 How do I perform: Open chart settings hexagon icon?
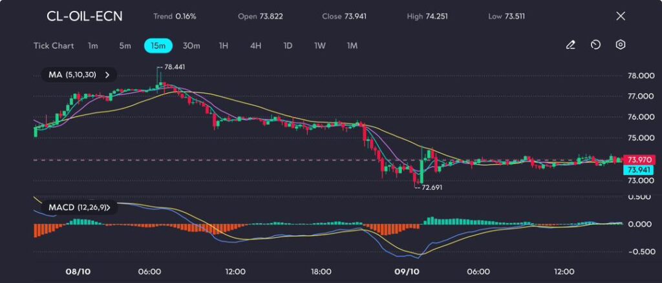pos(621,45)
